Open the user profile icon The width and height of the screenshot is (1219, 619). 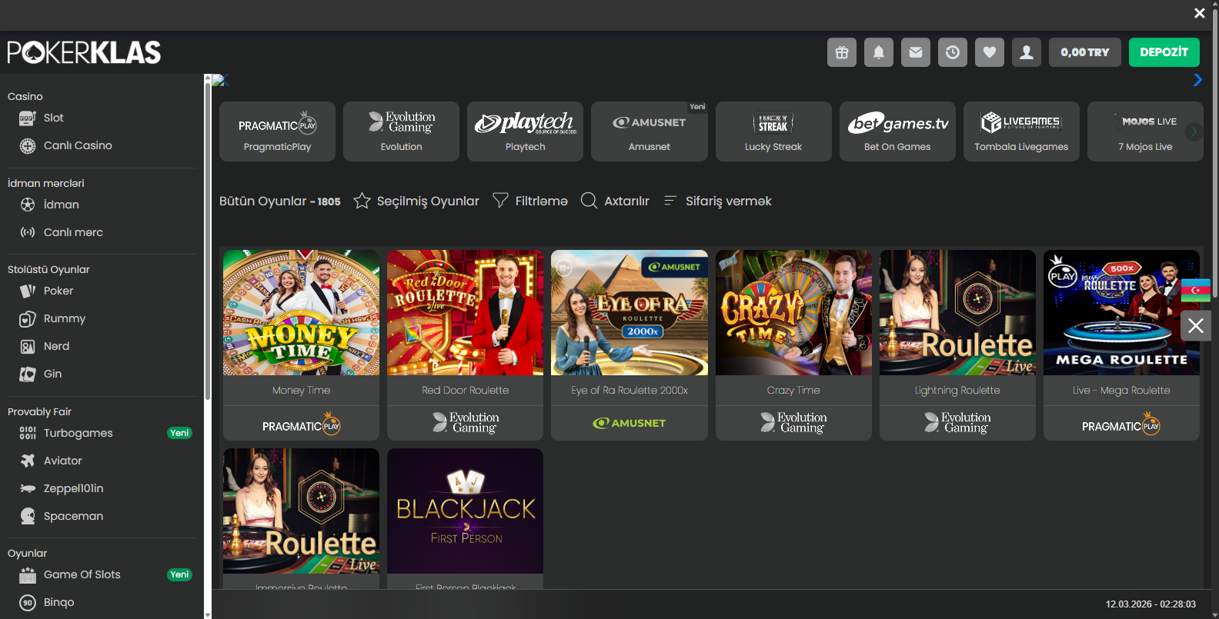[x=1027, y=52]
